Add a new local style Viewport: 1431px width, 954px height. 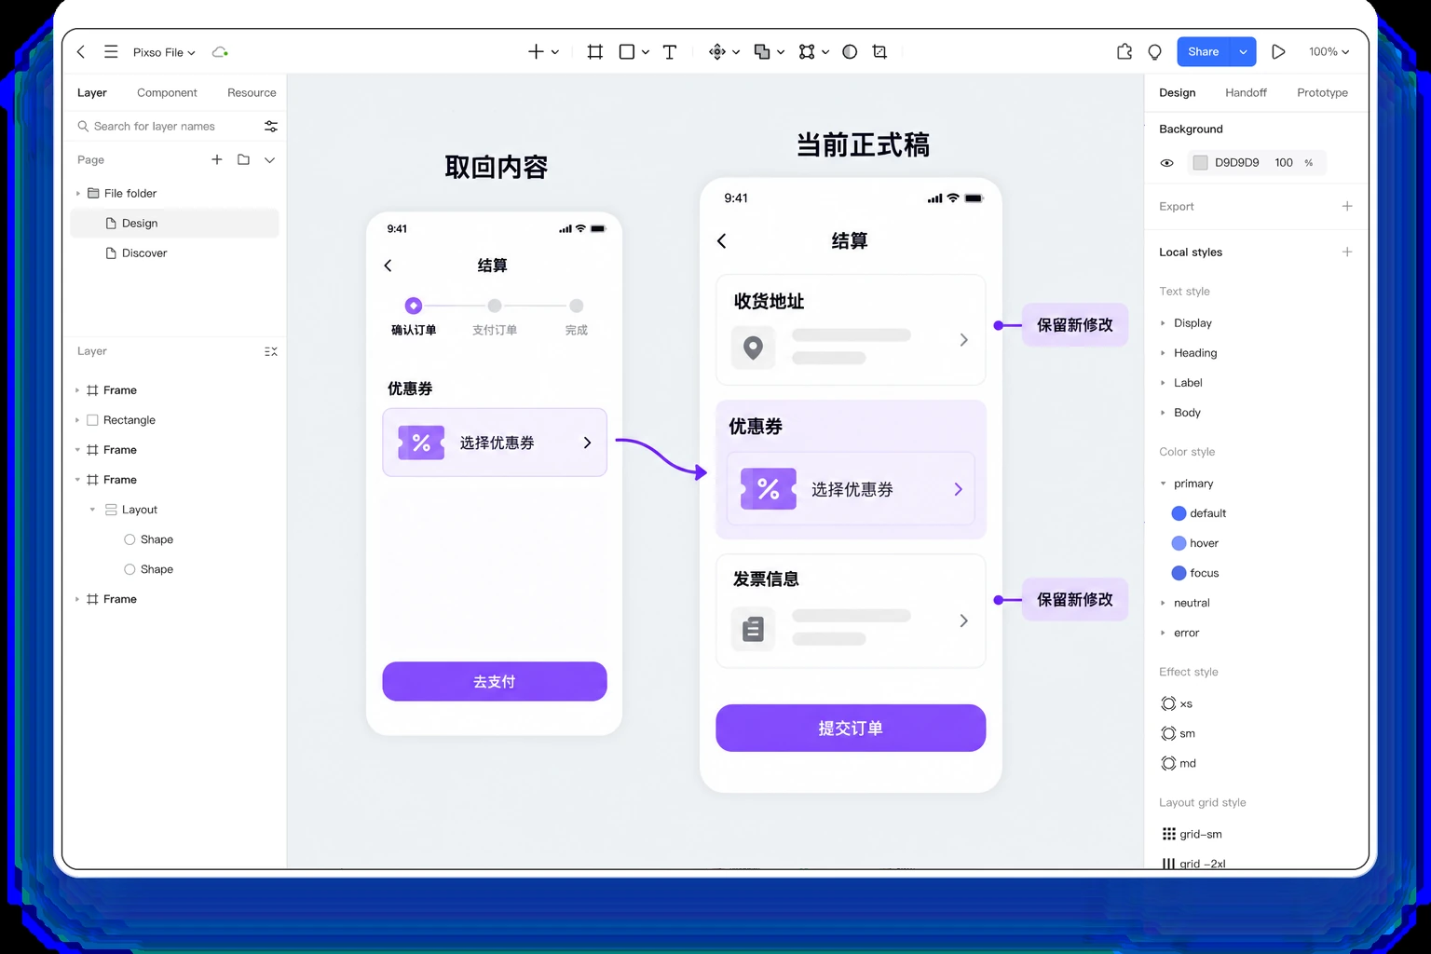coord(1347,252)
